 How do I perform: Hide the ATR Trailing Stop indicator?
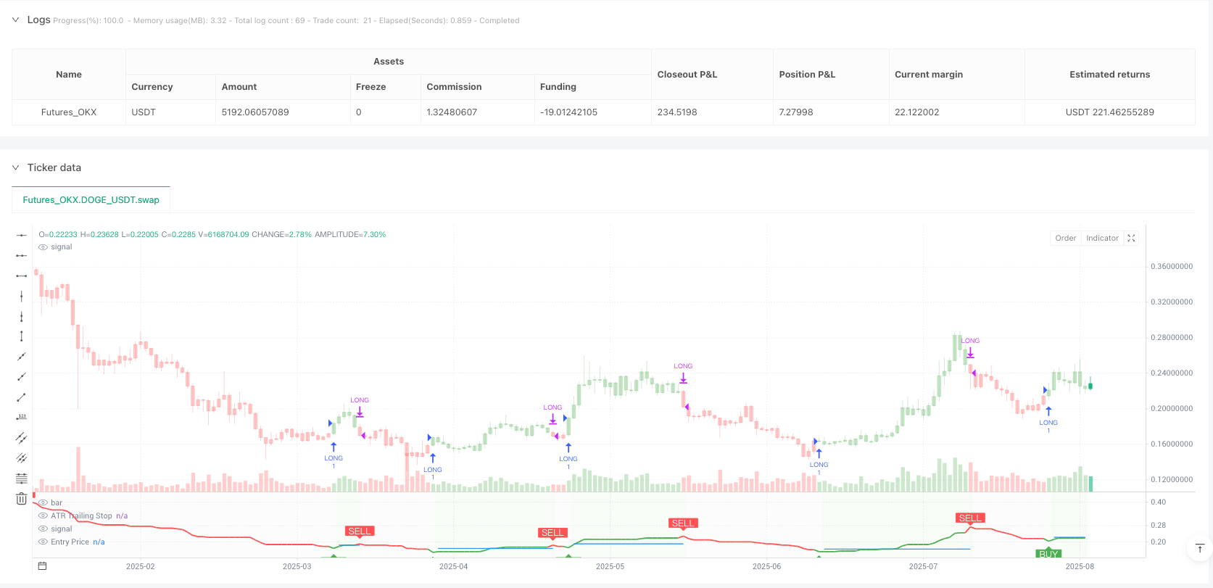[44, 516]
